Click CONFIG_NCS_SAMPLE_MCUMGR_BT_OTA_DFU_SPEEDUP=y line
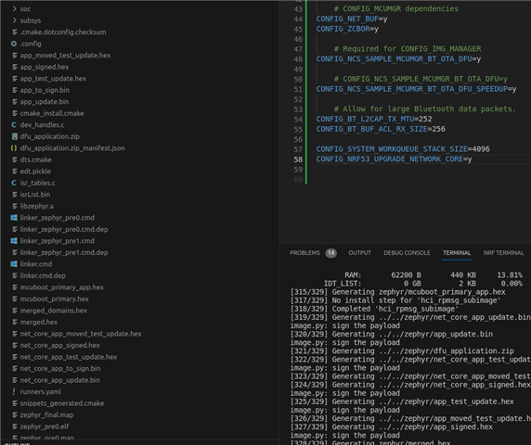Image resolution: width=531 pixels, height=445 pixels. click(416, 89)
